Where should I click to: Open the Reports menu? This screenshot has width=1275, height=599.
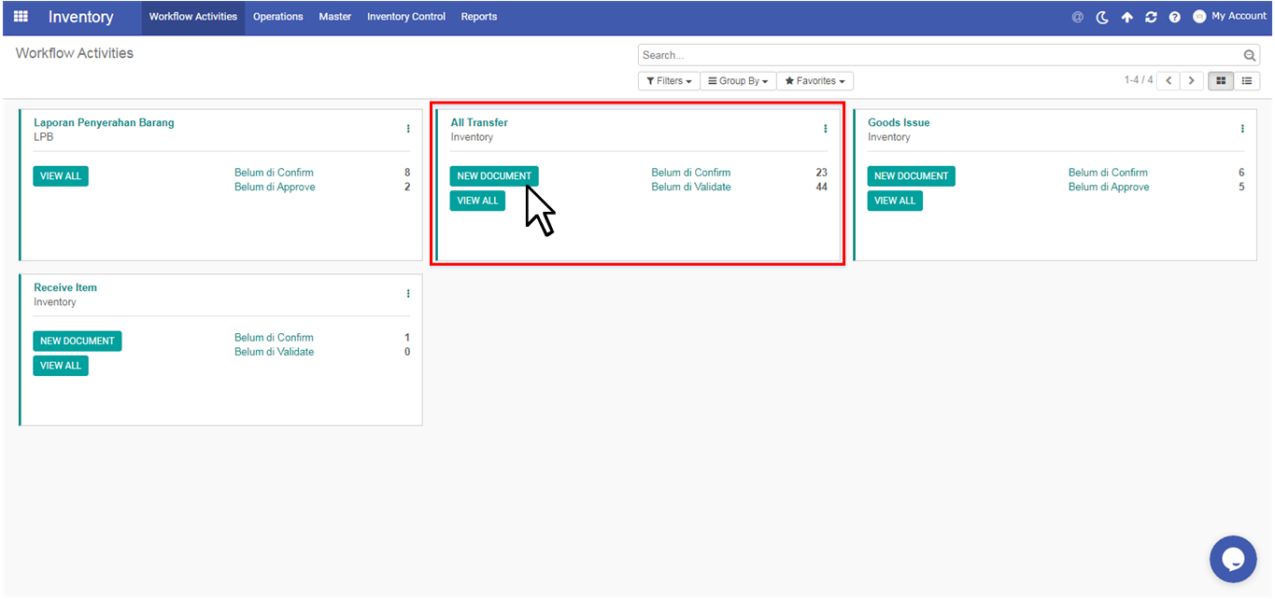[478, 17]
